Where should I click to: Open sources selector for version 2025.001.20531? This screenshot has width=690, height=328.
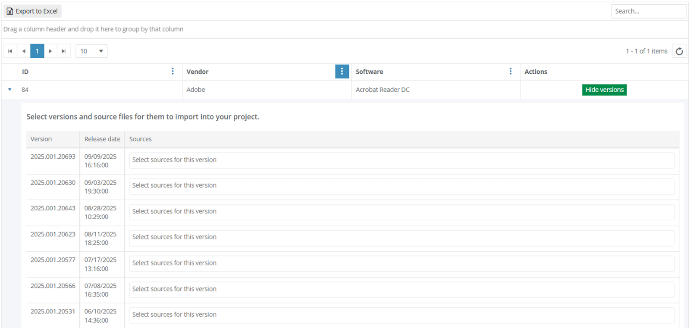click(401, 315)
